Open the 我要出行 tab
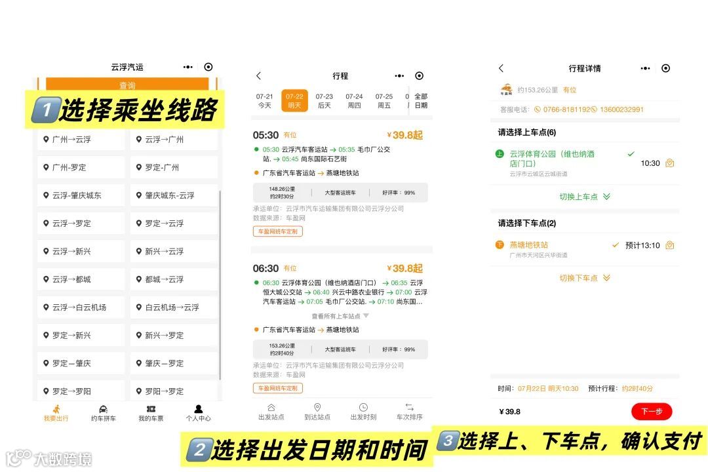The height and width of the screenshot is (472, 708). (56, 413)
